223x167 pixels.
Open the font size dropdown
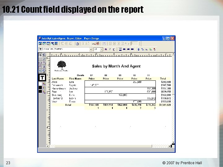point(102,49)
